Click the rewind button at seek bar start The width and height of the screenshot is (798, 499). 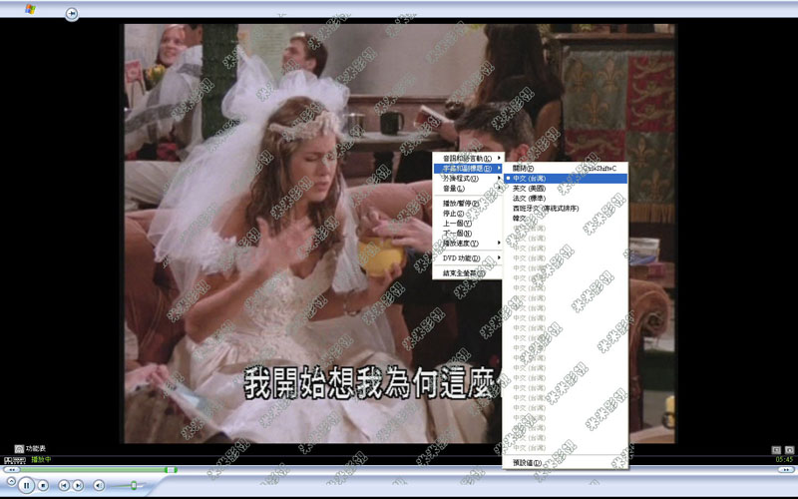(x=11, y=469)
